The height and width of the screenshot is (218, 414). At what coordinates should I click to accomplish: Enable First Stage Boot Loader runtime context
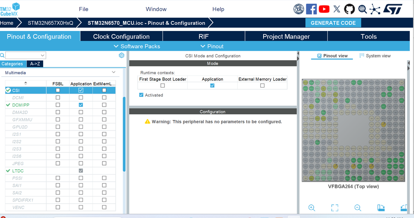coord(162,85)
